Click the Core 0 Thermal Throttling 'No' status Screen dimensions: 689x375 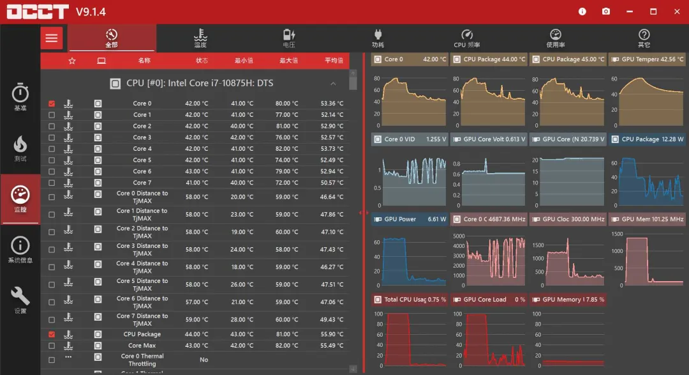tap(204, 360)
